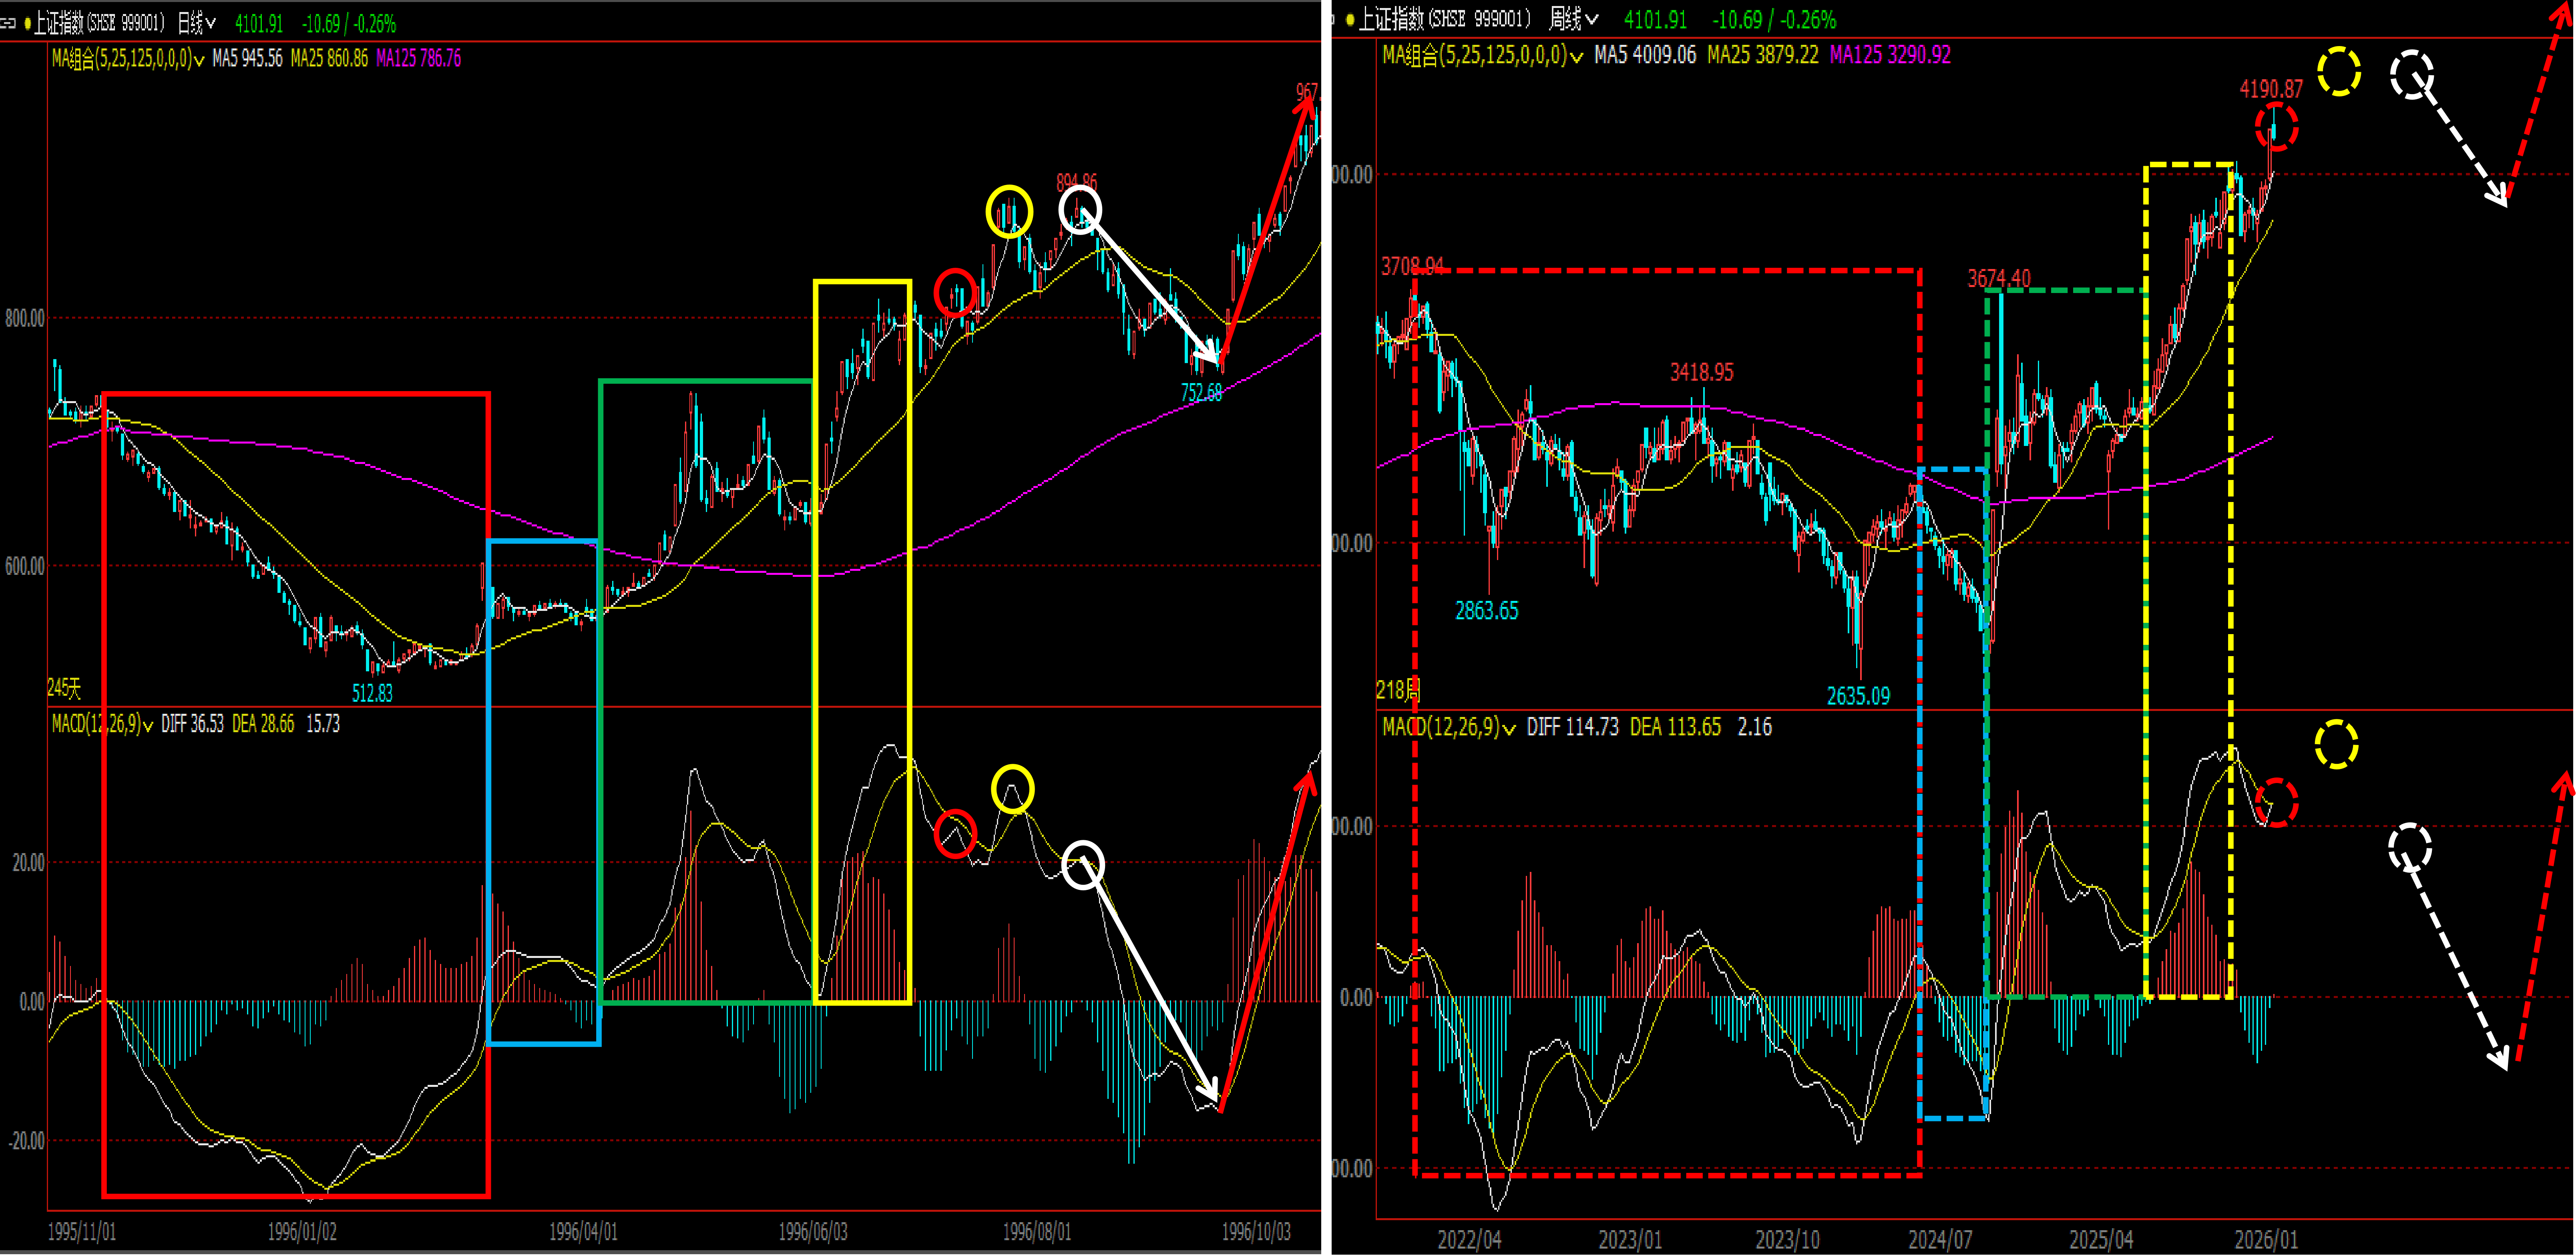Click yellow MA25 860.86 legend label
The width and height of the screenshot is (2576, 1255).
[x=329, y=59]
